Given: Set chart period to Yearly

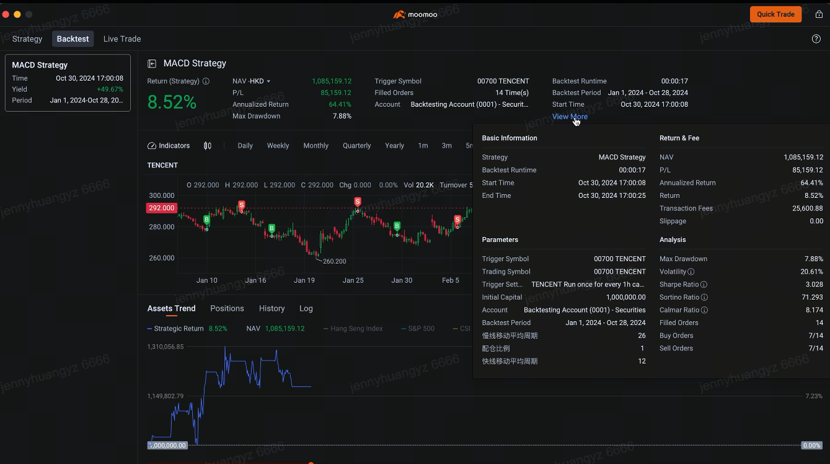Looking at the screenshot, I should point(394,146).
